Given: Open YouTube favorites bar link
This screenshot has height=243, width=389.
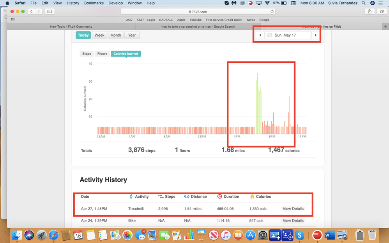Looking at the screenshot, I should coord(195,19).
